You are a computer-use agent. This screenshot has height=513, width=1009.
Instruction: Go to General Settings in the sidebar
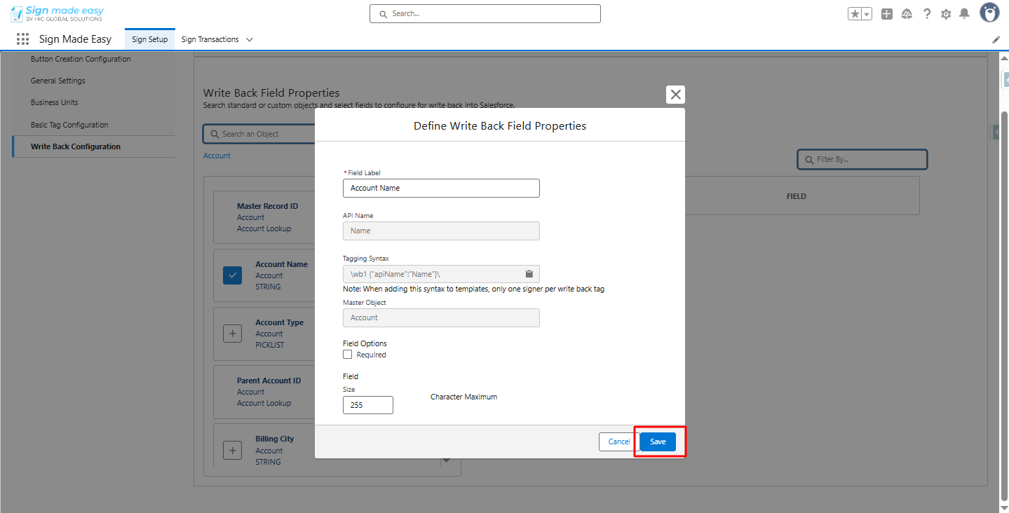point(58,81)
